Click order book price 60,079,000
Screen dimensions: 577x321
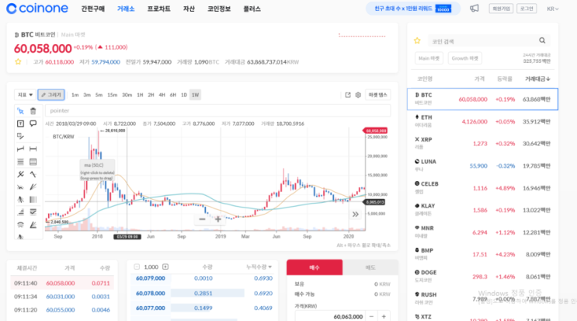151,278
